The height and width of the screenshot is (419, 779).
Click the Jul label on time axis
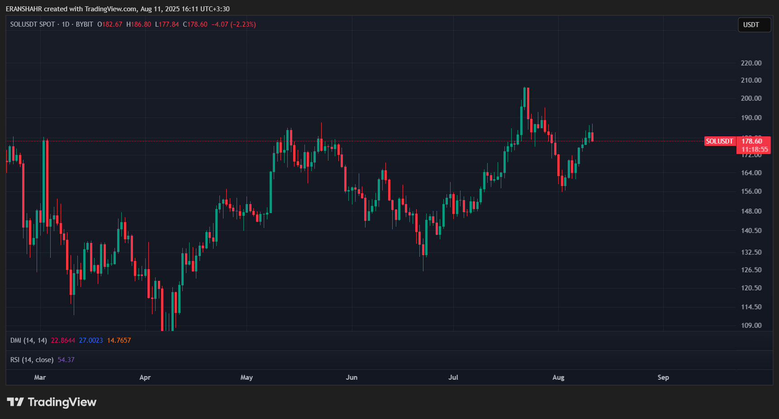[453, 377]
